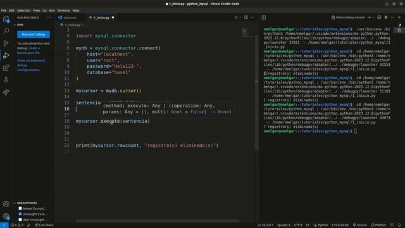Click UTF-8 encoding in status bar
The width and height of the screenshot is (405, 228).
298,225
